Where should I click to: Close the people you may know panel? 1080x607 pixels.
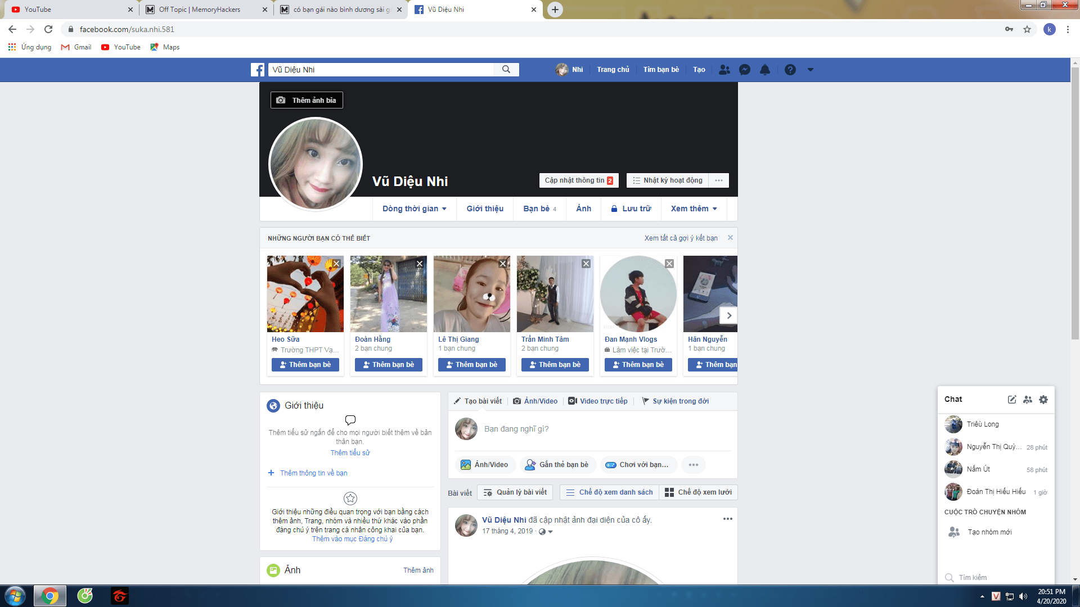(x=730, y=238)
